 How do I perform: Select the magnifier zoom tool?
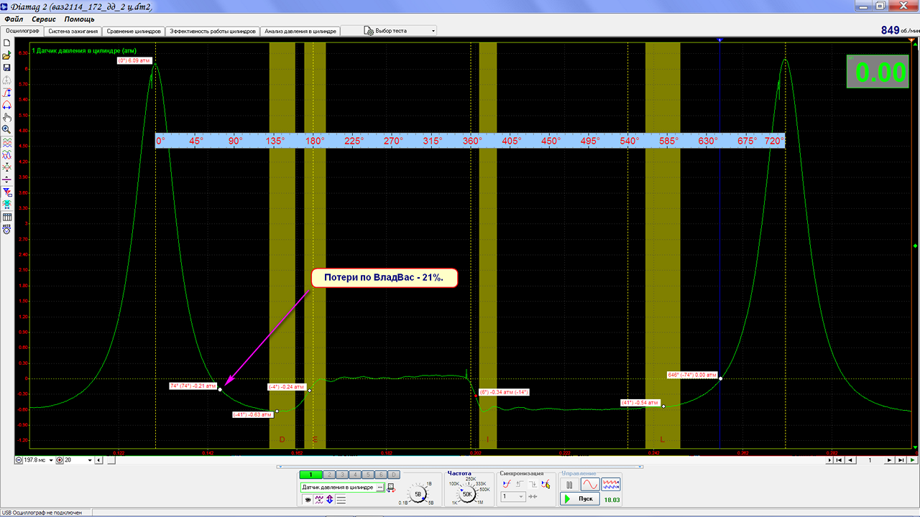tap(6, 129)
